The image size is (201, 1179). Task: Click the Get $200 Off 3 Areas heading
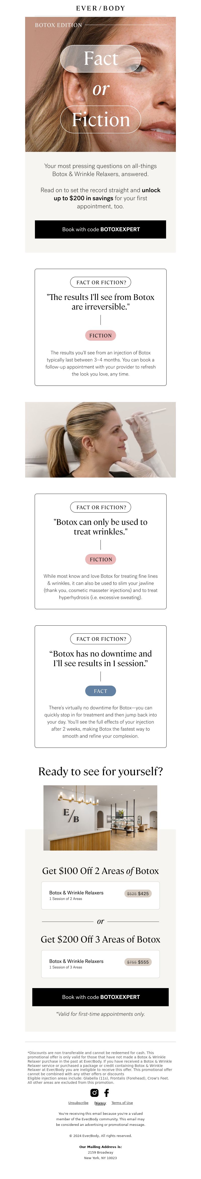pyautogui.click(x=100, y=939)
